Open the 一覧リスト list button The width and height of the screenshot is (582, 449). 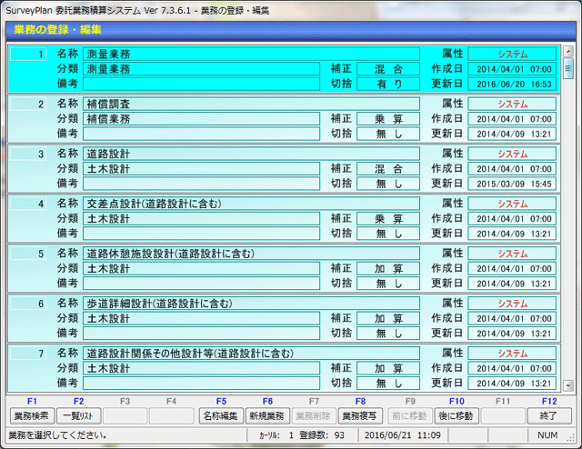click(x=78, y=416)
